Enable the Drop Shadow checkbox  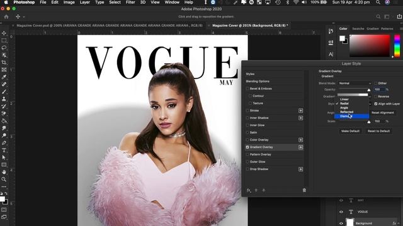click(247, 169)
